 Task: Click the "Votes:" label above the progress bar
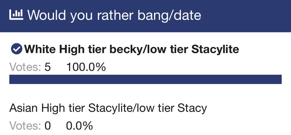click(25, 67)
